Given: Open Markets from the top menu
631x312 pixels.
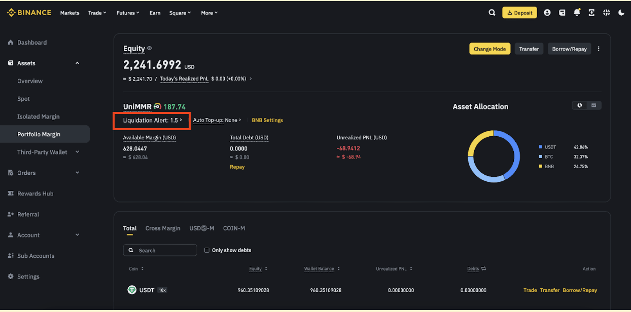Looking at the screenshot, I should click(x=69, y=13).
